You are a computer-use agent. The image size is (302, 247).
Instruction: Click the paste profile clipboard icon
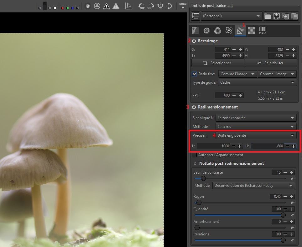(294, 16)
